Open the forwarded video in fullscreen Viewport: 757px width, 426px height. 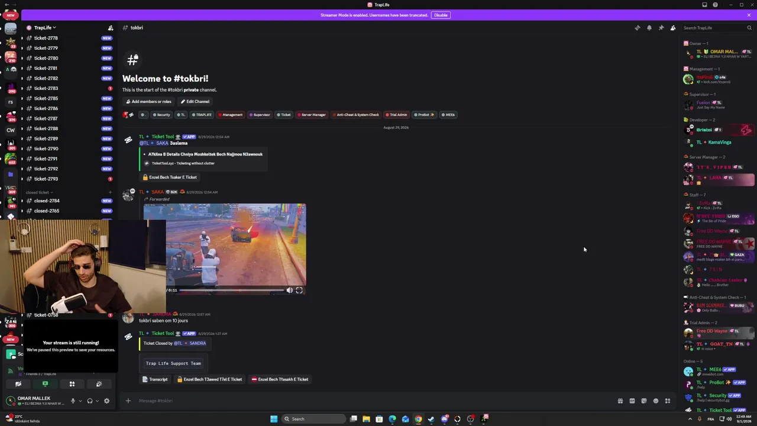299,290
